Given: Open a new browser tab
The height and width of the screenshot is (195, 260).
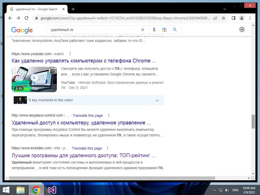Looking at the screenshot, I should point(73,9).
